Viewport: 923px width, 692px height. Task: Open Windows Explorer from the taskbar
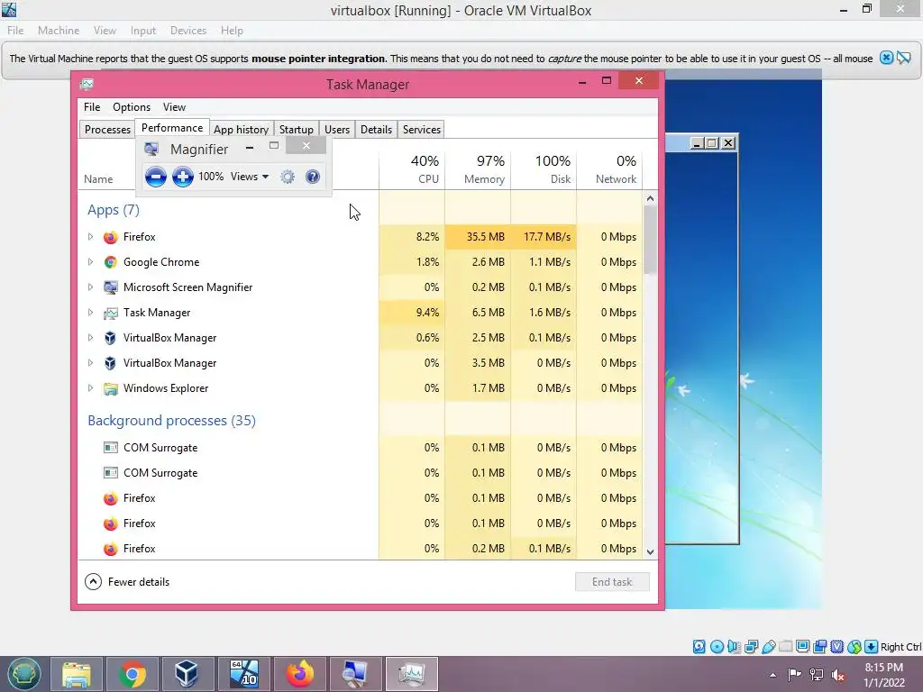tap(77, 674)
